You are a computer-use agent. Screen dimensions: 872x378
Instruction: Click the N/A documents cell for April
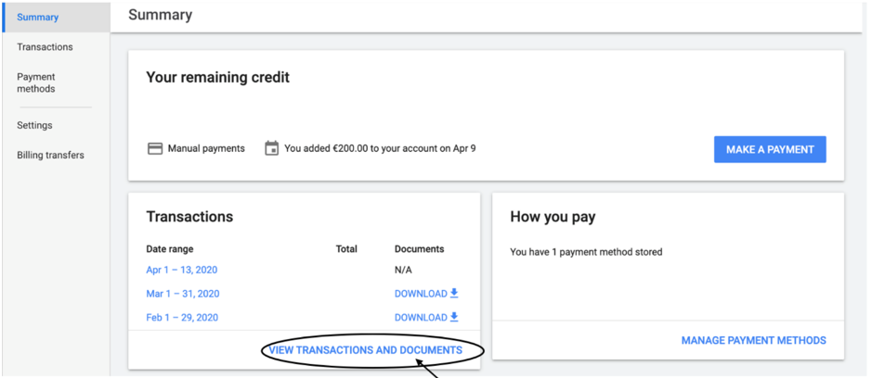tap(403, 271)
